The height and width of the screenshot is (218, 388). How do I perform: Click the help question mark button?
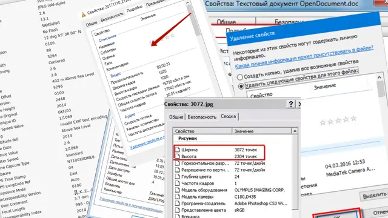pos(291,104)
